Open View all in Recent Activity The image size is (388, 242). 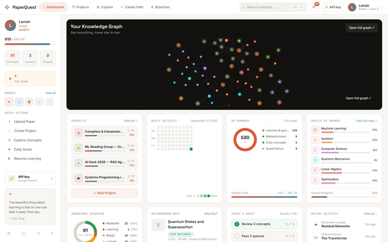tap(371, 214)
